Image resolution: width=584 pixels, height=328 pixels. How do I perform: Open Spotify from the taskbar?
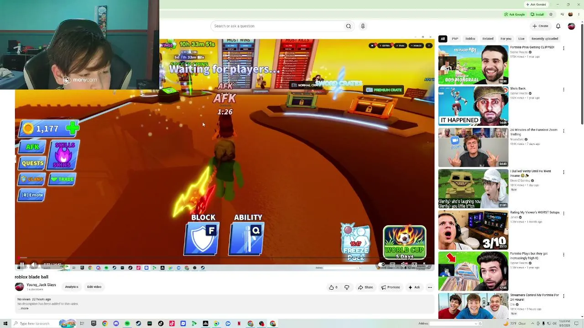(127, 323)
